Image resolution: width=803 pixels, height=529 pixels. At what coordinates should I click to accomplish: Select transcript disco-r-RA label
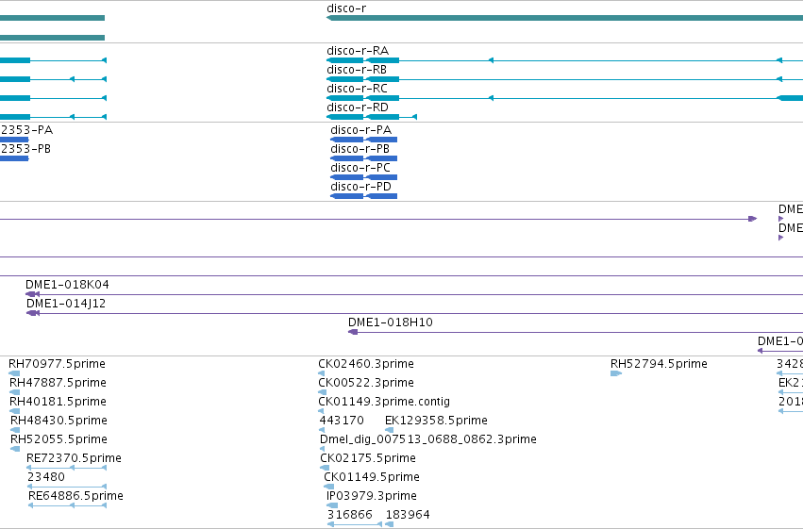coord(358,51)
